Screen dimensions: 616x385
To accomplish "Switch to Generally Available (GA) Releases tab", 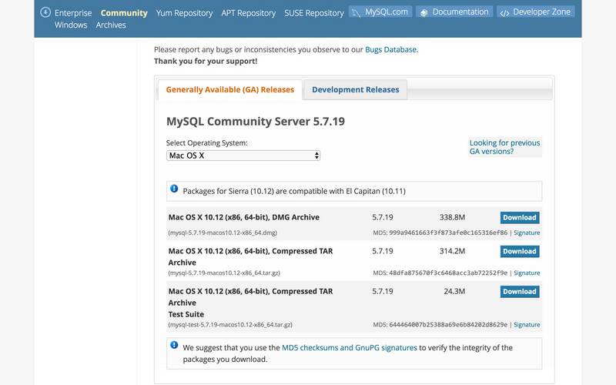I will 229,89.
